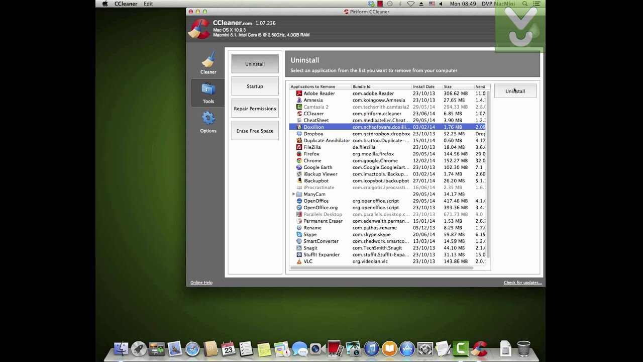Image resolution: width=643 pixels, height=362 pixels.
Task: Sort by Size column header
Action: click(458, 86)
